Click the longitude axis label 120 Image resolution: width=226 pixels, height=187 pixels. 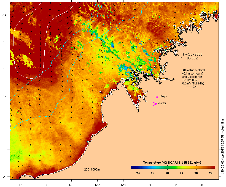pyautogui.click(x=46, y=185)
